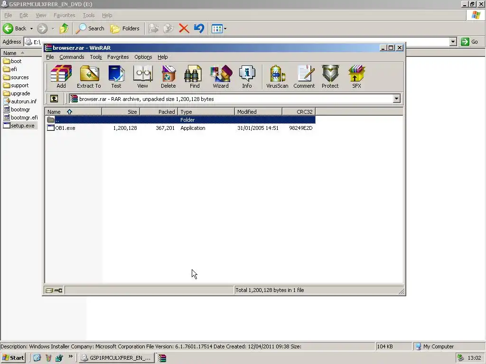Screen dimensions: 486x364
Task: Click the Add toolbar icon in WinRAR
Action: pos(61,77)
